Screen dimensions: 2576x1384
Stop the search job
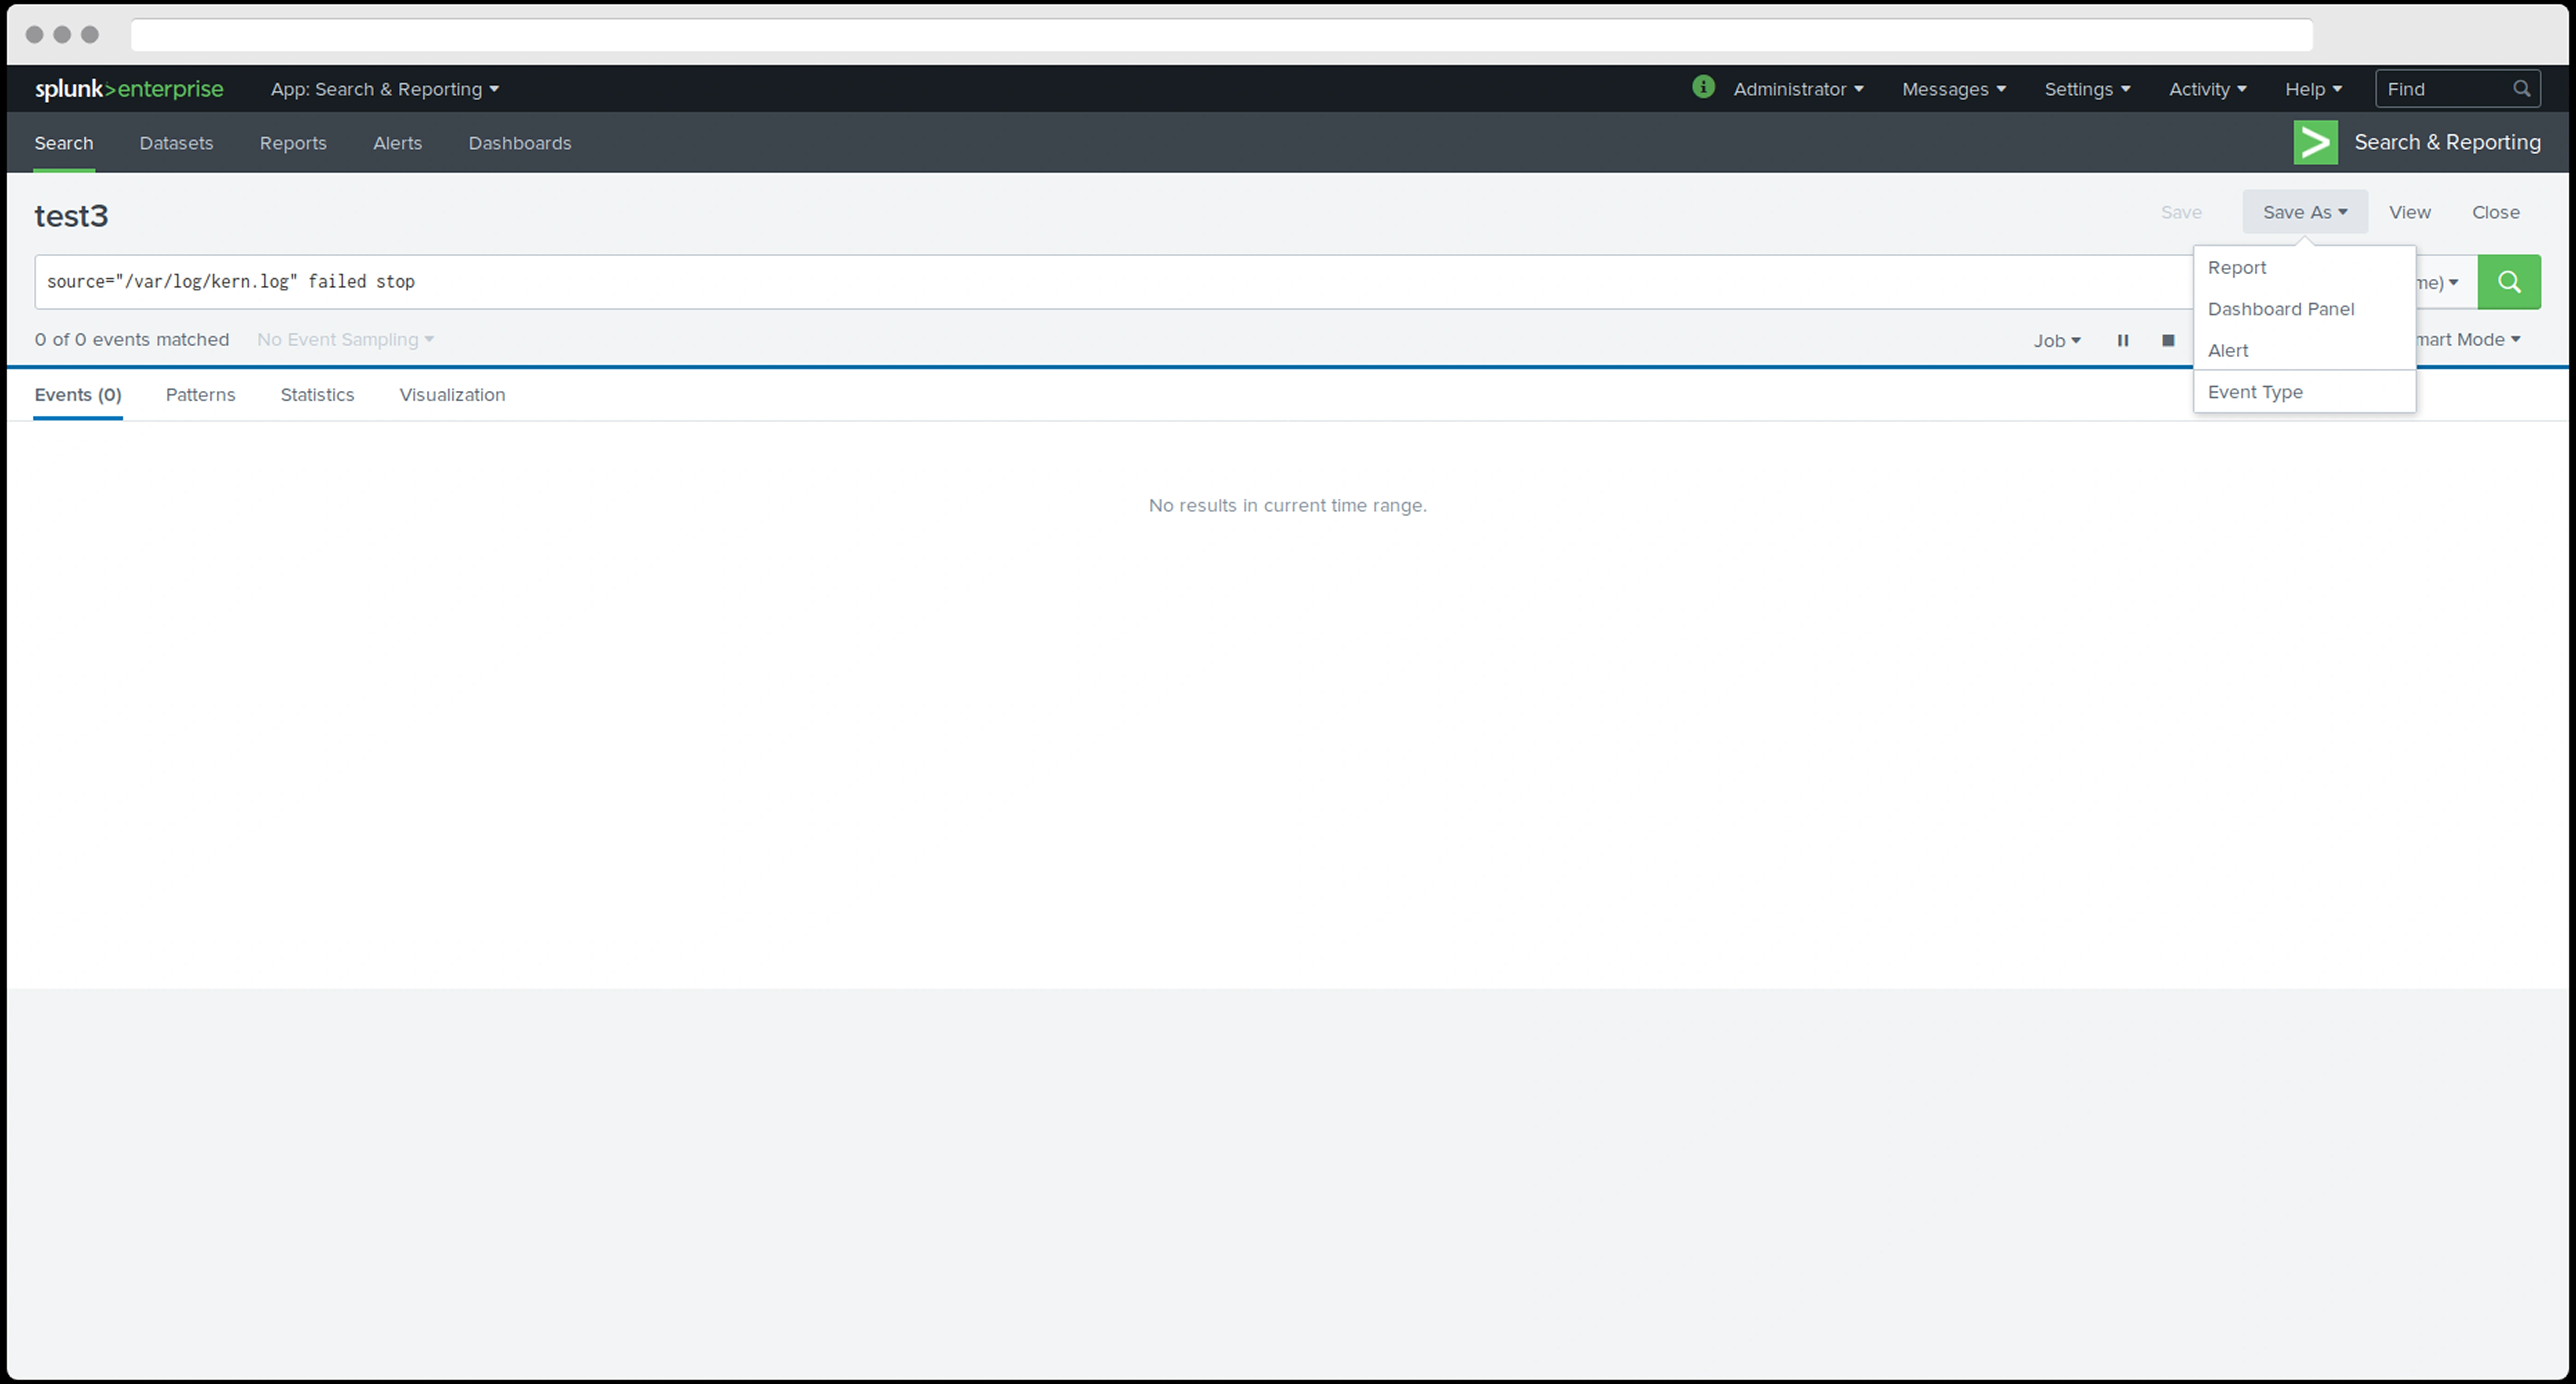click(x=2167, y=341)
